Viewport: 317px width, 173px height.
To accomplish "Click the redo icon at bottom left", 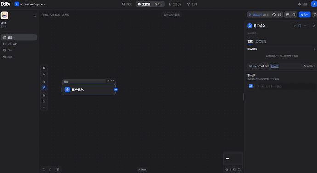I will click(51, 170).
